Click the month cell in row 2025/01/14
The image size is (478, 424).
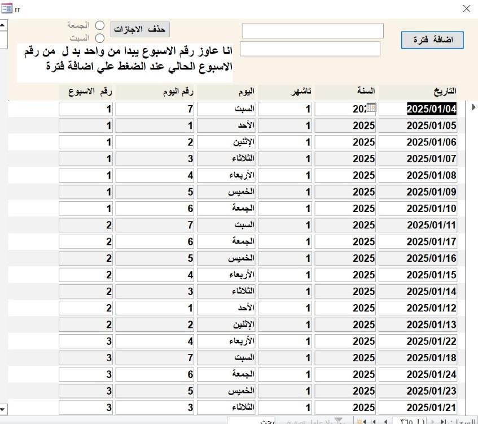pyautogui.click(x=285, y=291)
